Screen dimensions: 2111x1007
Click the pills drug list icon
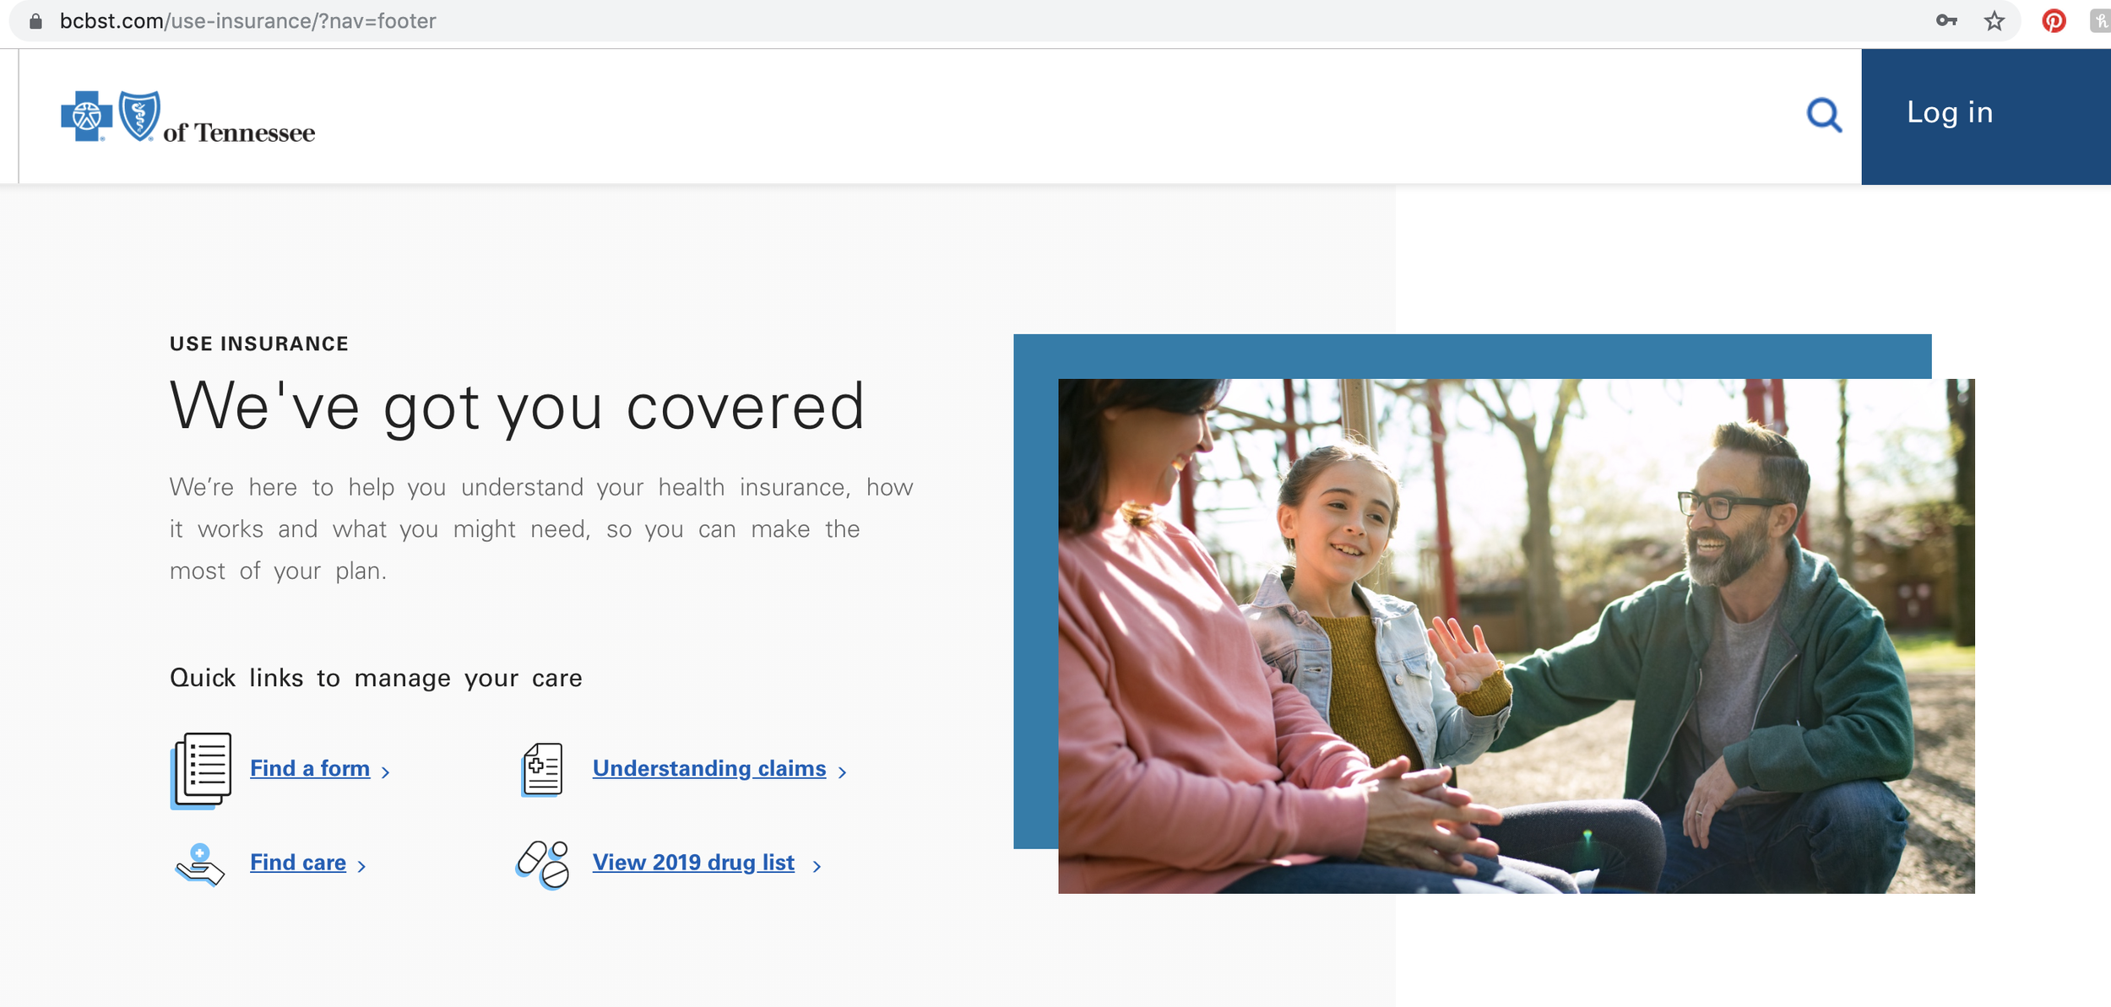coord(542,864)
